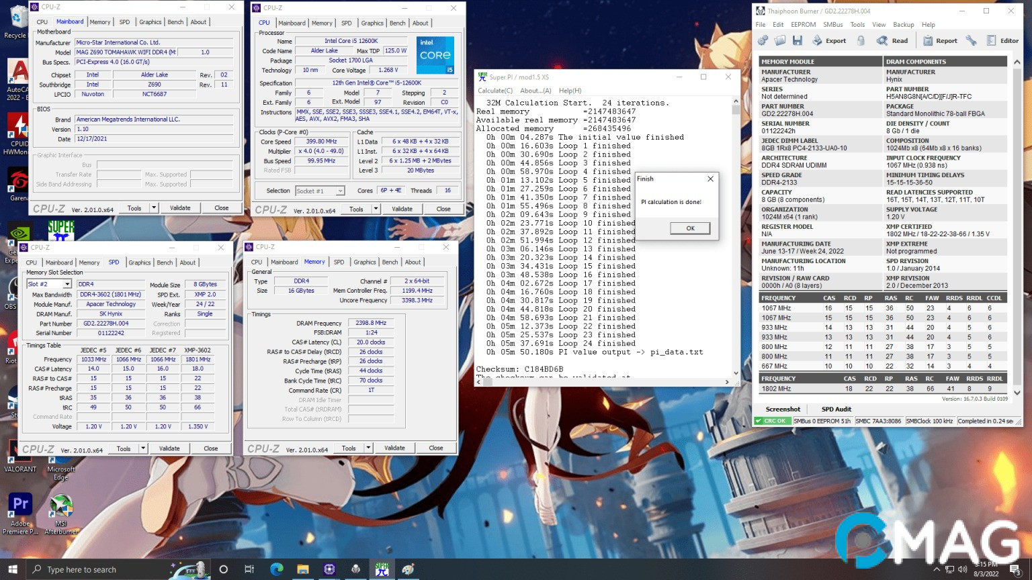Click the open folder icon in Thaiphoon toolbar
1032x580 pixels.
click(x=780, y=41)
